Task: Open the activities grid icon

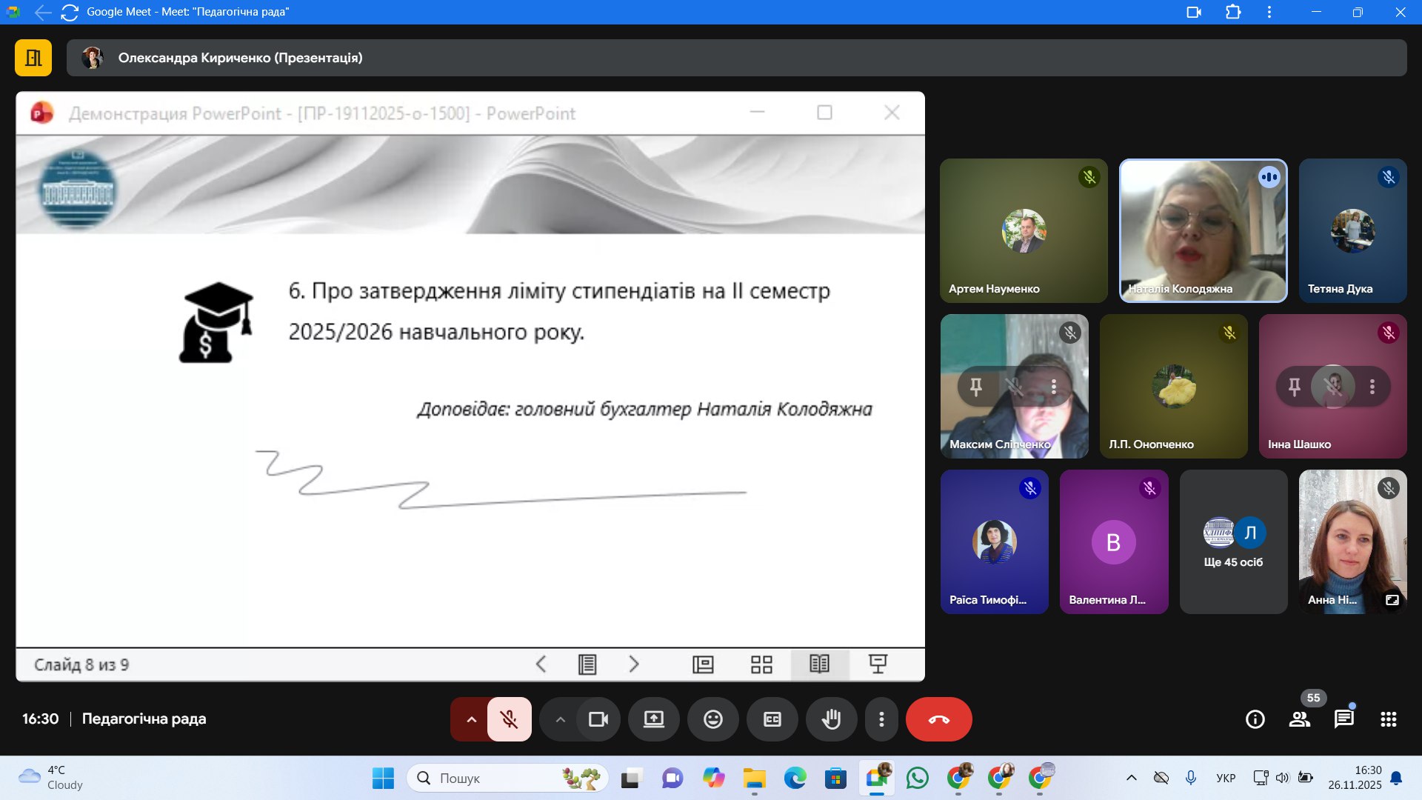Action: point(1388,719)
